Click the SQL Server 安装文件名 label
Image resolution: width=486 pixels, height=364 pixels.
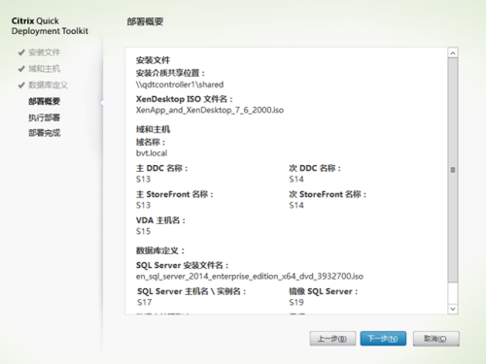pyautogui.click(x=183, y=265)
